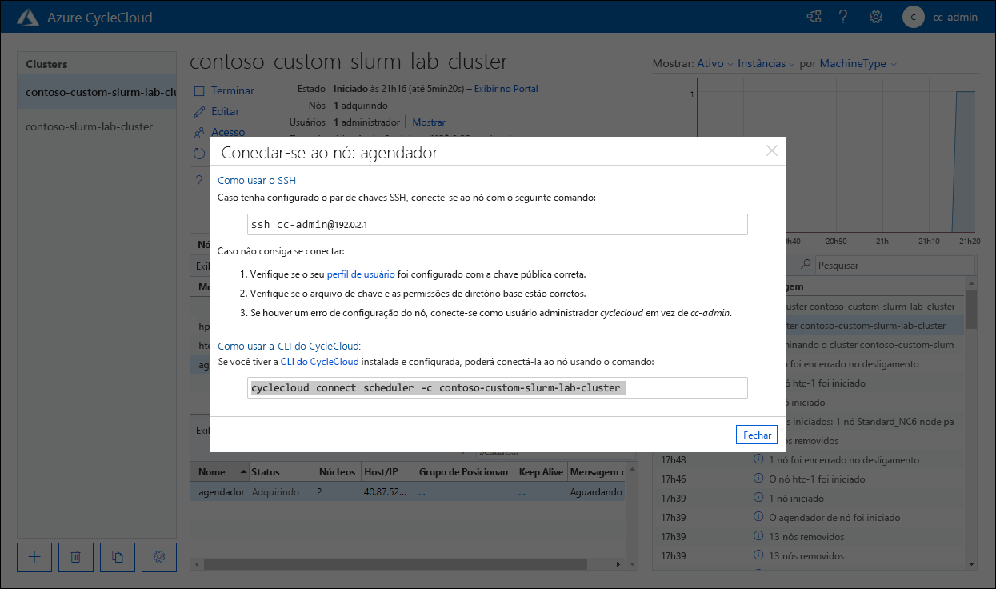Click inside the ssh command text field

click(x=498, y=224)
